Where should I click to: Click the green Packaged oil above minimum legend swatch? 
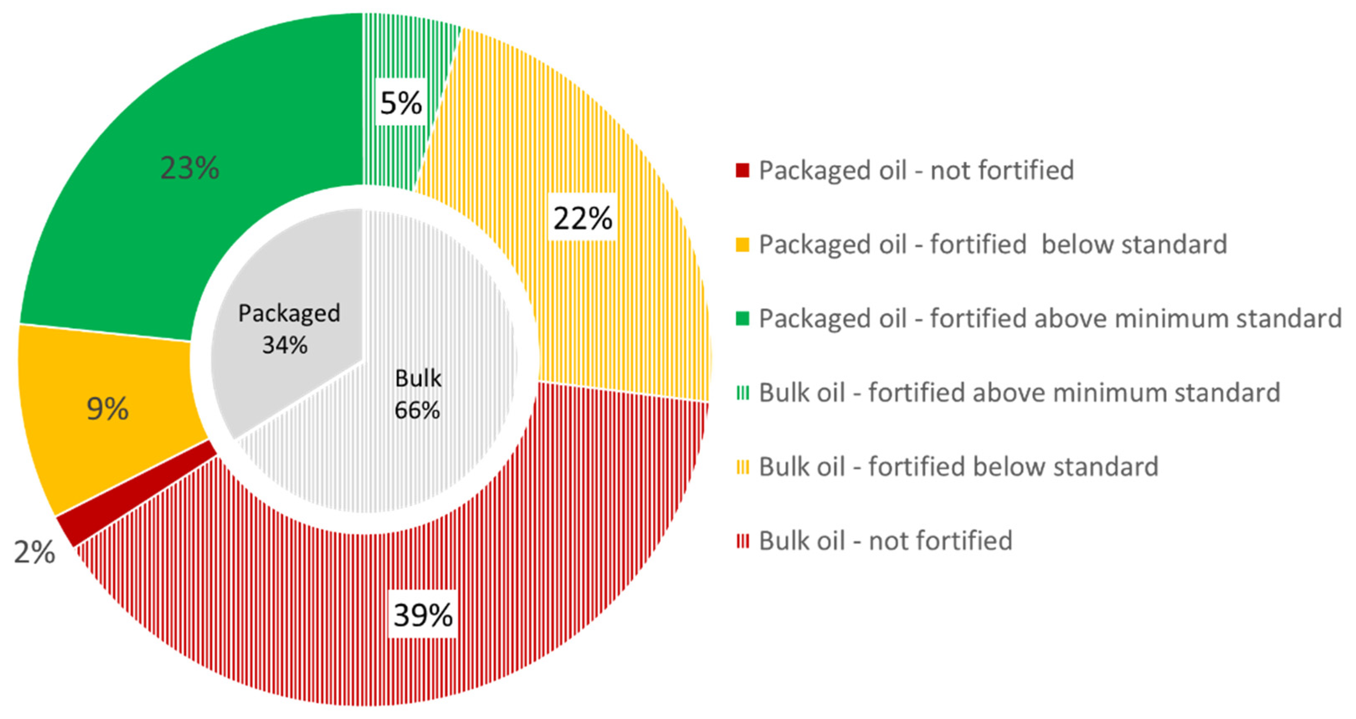(x=742, y=319)
